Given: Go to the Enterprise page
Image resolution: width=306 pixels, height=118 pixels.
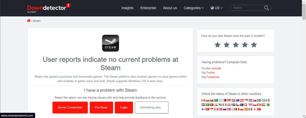Looking at the screenshot, I should pyautogui.click(x=148, y=8).
